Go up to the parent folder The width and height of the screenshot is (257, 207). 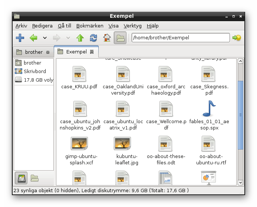[x=80, y=37]
